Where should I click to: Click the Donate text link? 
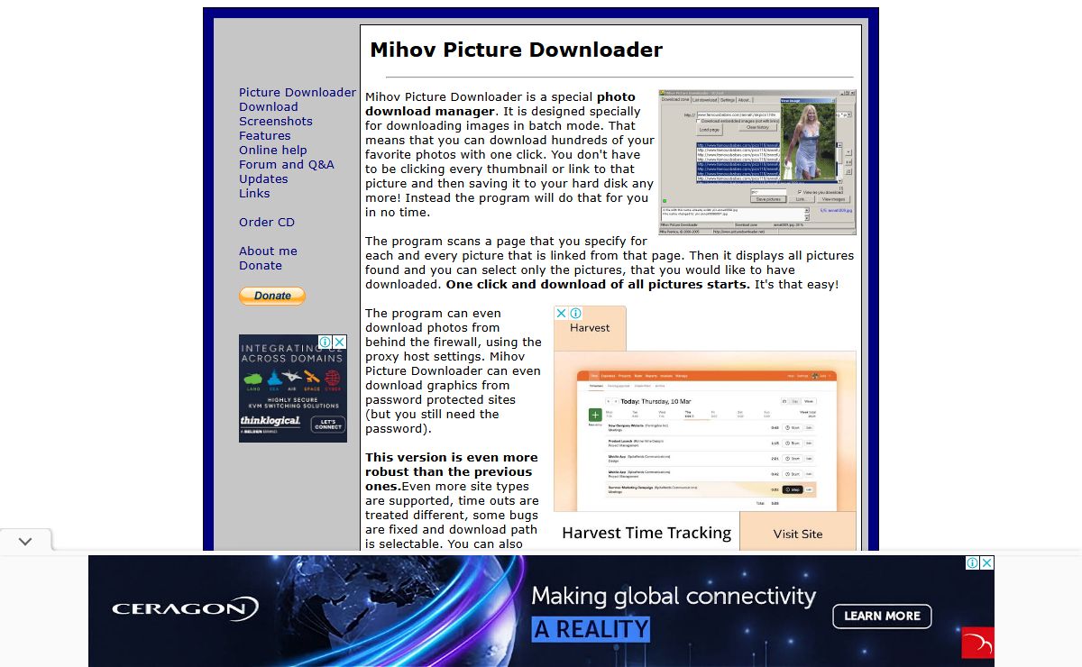tap(261, 266)
